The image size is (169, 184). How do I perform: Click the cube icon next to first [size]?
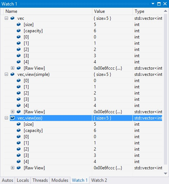click(19, 25)
